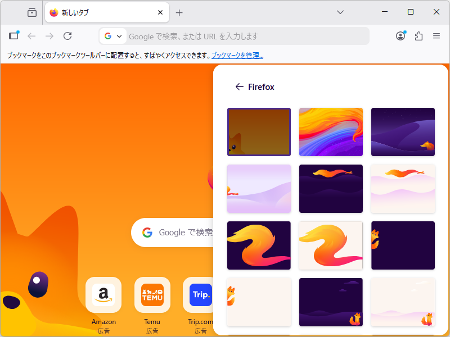Select cream wallpaper with large fox tail
Image resolution: width=450 pixels, height=337 pixels.
[331, 245]
